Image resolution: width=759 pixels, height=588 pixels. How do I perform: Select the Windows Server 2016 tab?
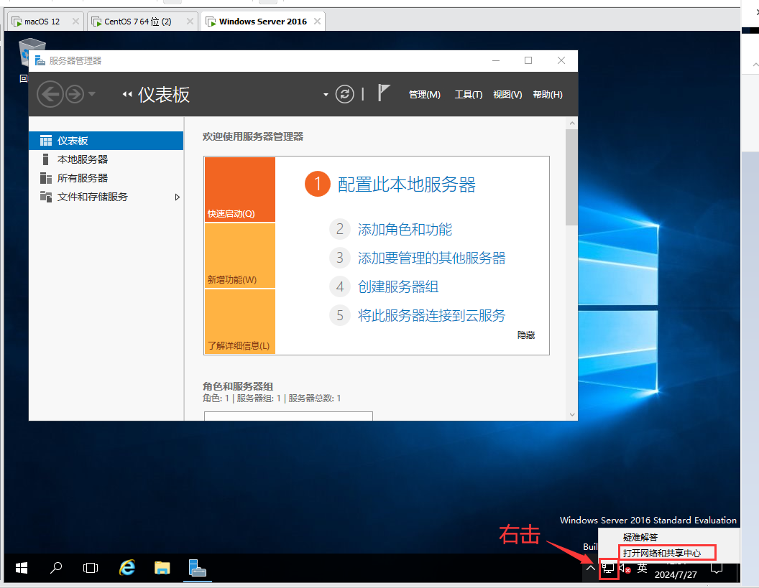click(x=263, y=22)
